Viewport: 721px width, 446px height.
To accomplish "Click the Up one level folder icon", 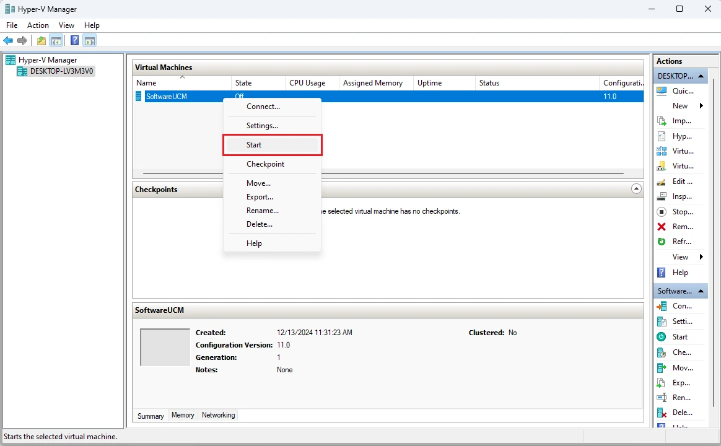I will coord(42,40).
